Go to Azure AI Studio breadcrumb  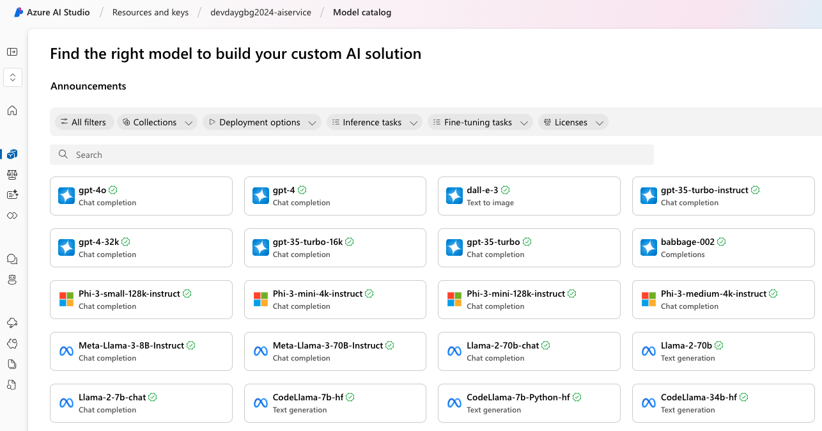pos(58,12)
